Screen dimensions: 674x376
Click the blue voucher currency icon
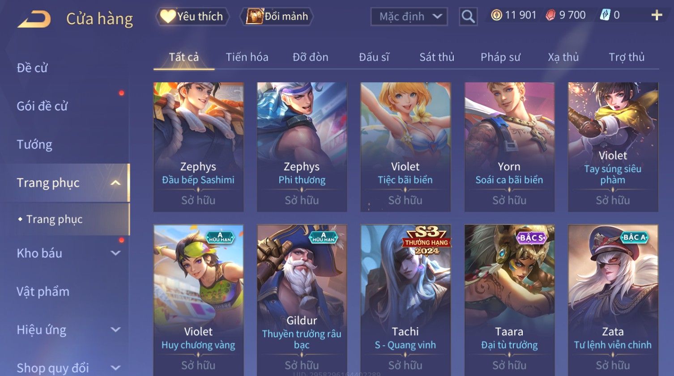605,15
